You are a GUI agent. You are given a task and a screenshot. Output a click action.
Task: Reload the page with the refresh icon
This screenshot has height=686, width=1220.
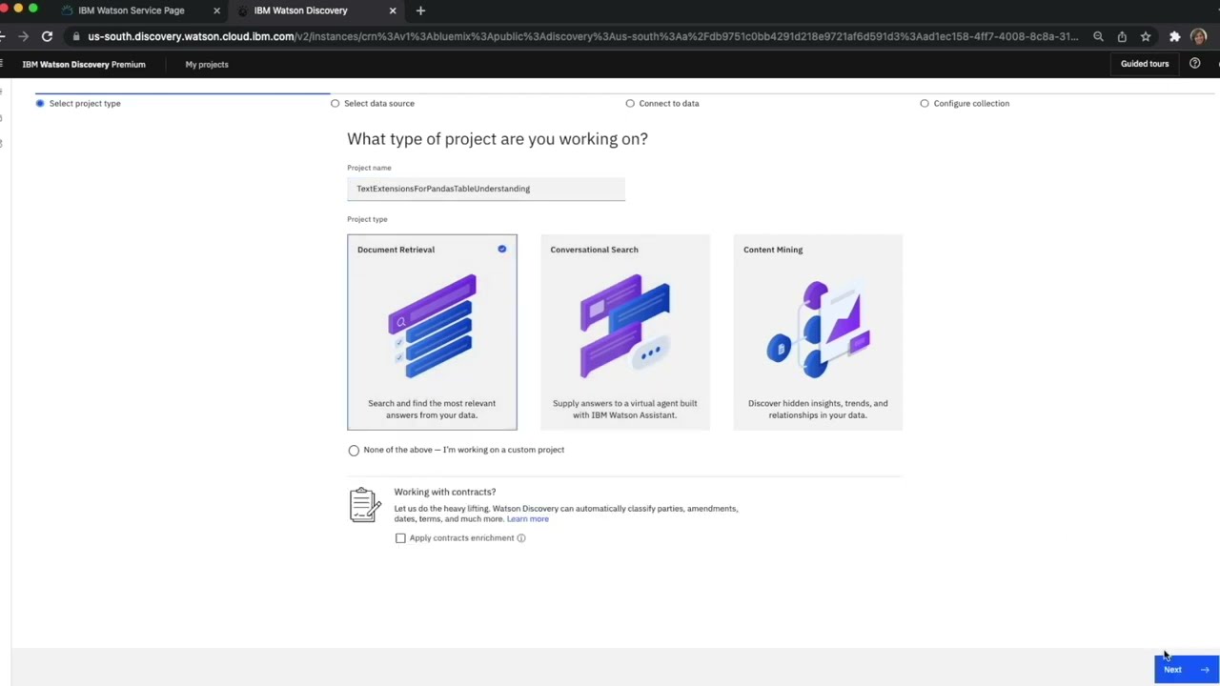47,36
